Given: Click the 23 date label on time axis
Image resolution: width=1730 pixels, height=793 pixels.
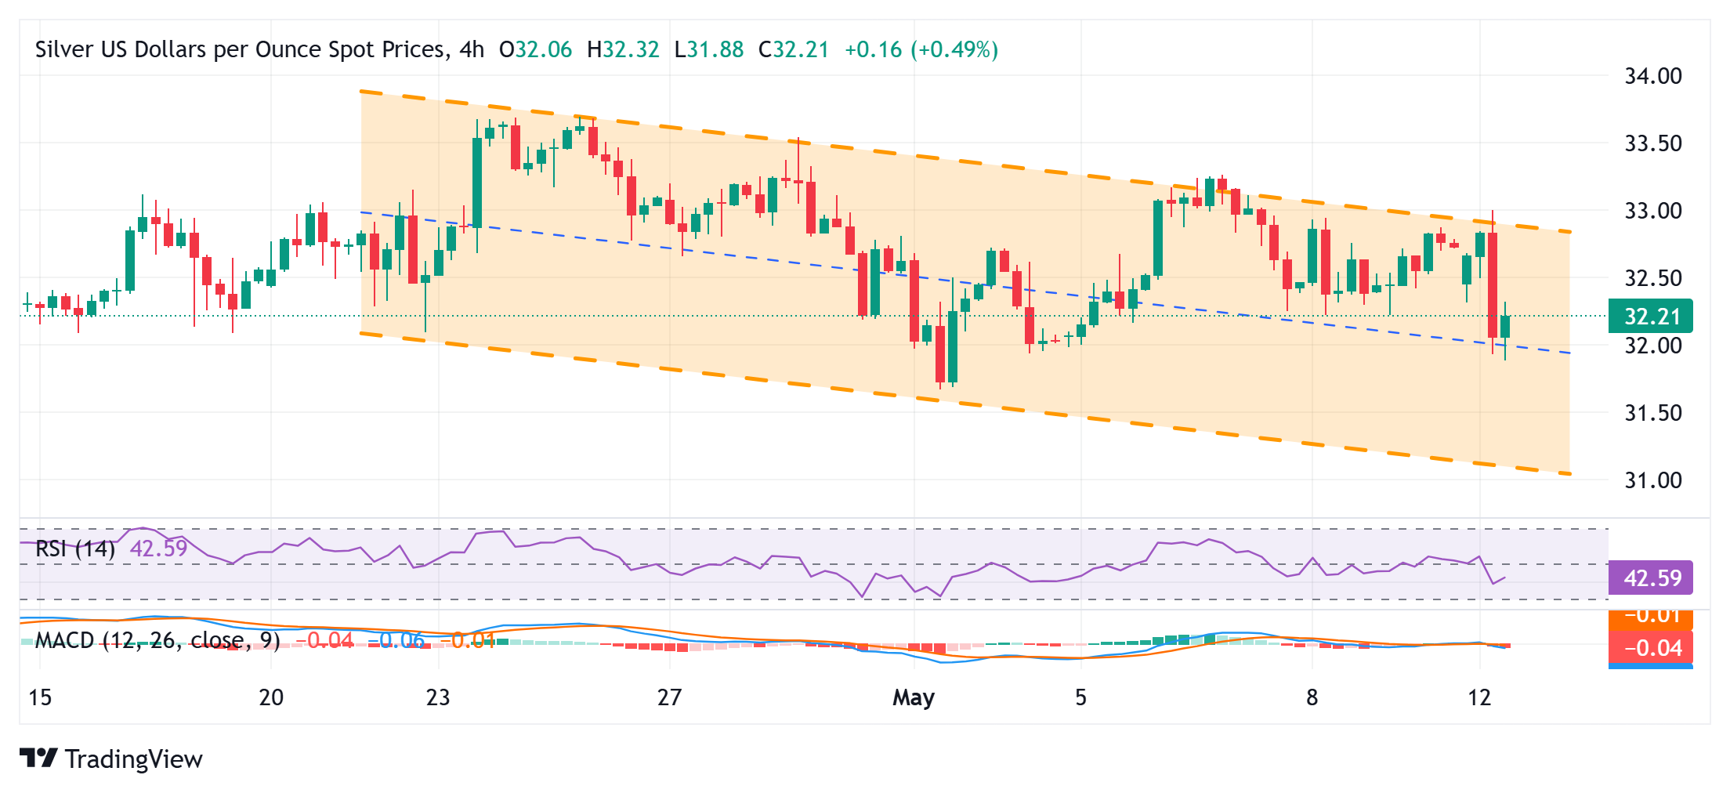Looking at the screenshot, I should [x=438, y=697].
